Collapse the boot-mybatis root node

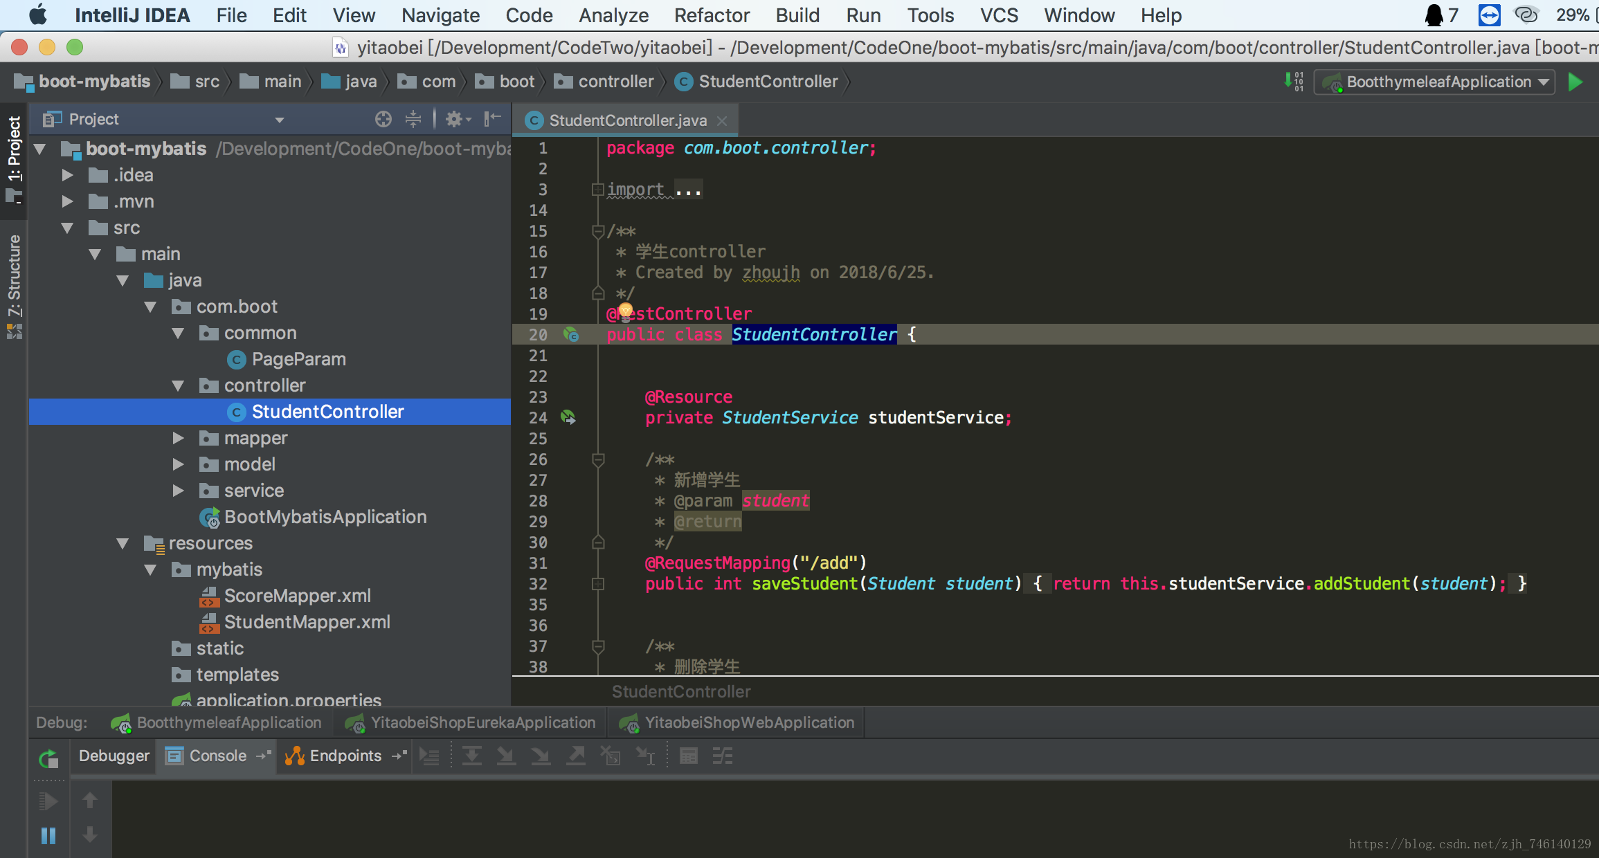click(40, 149)
